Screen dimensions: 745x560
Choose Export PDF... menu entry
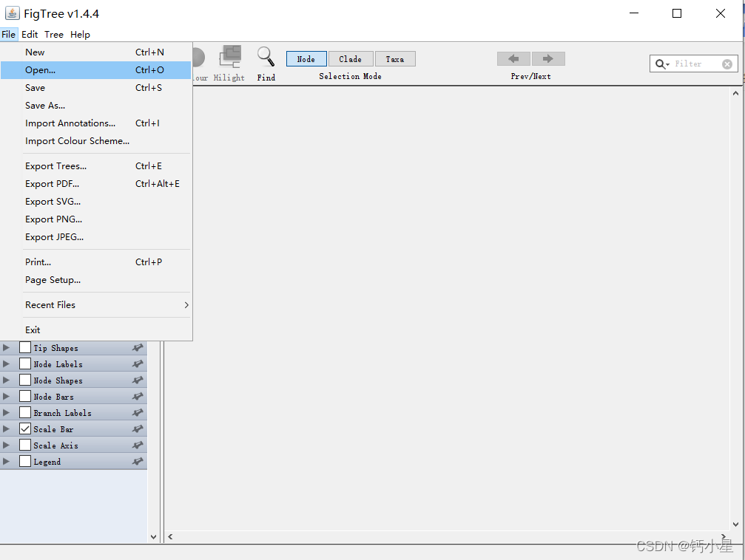(96, 184)
